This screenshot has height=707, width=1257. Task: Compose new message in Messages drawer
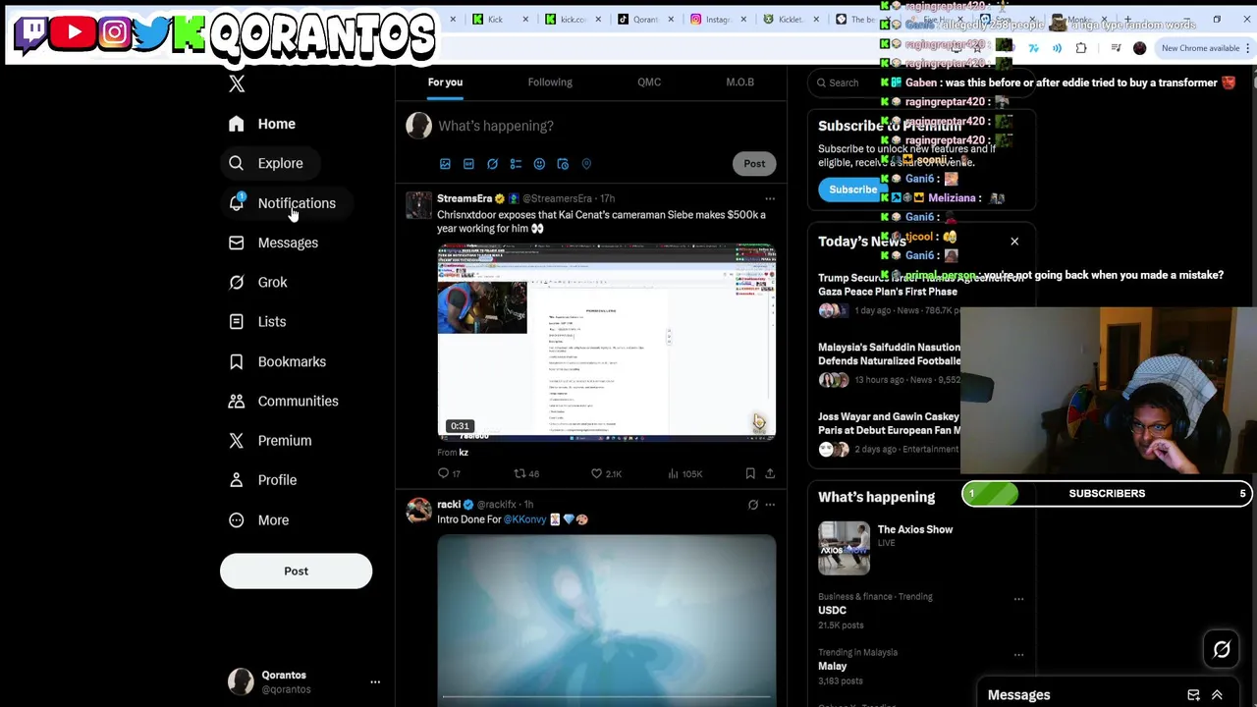(x=1193, y=695)
